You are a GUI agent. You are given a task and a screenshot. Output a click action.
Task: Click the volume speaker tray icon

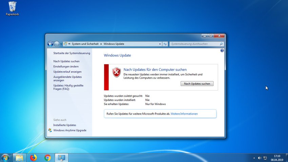(260, 158)
